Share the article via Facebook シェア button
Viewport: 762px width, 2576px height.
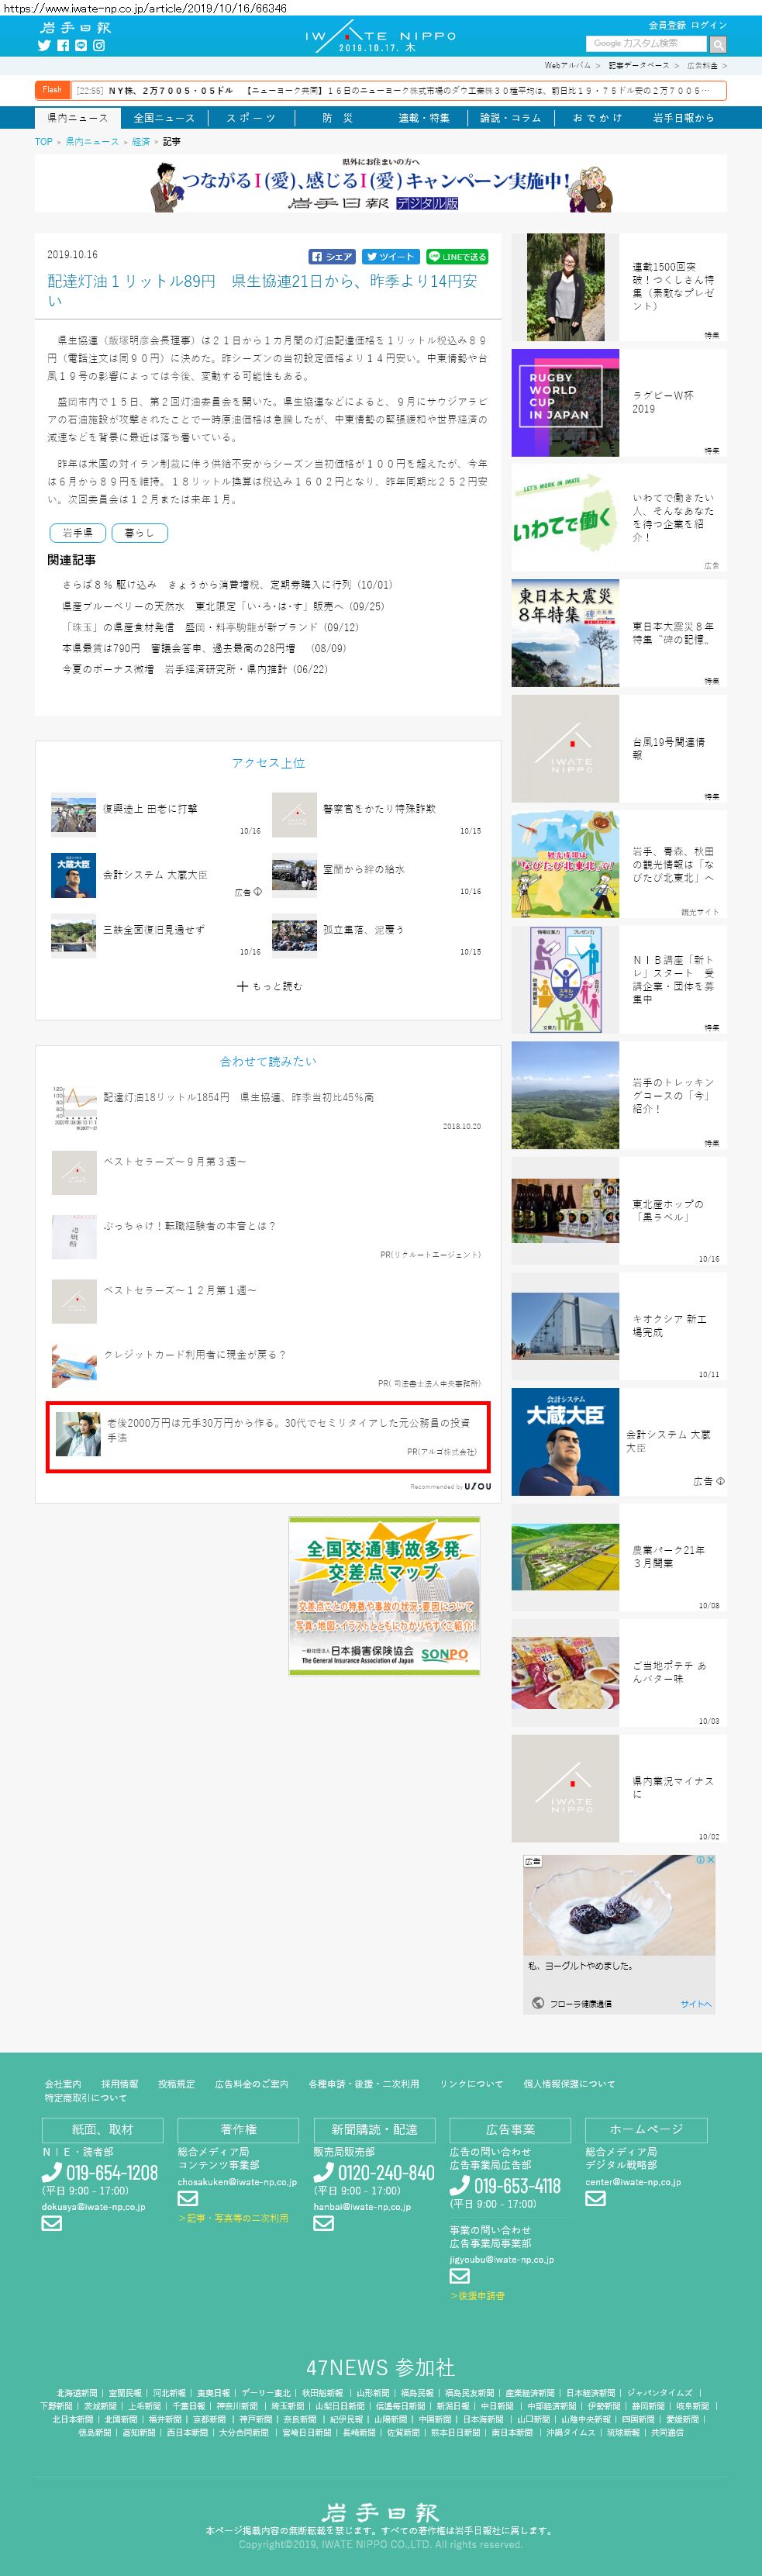pos(332,257)
